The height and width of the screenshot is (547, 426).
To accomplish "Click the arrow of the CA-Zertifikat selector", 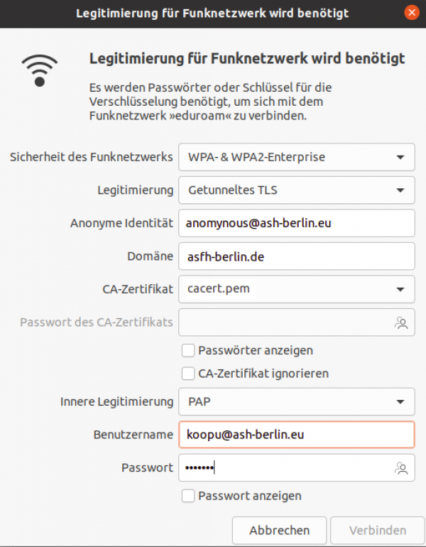I will (400, 289).
